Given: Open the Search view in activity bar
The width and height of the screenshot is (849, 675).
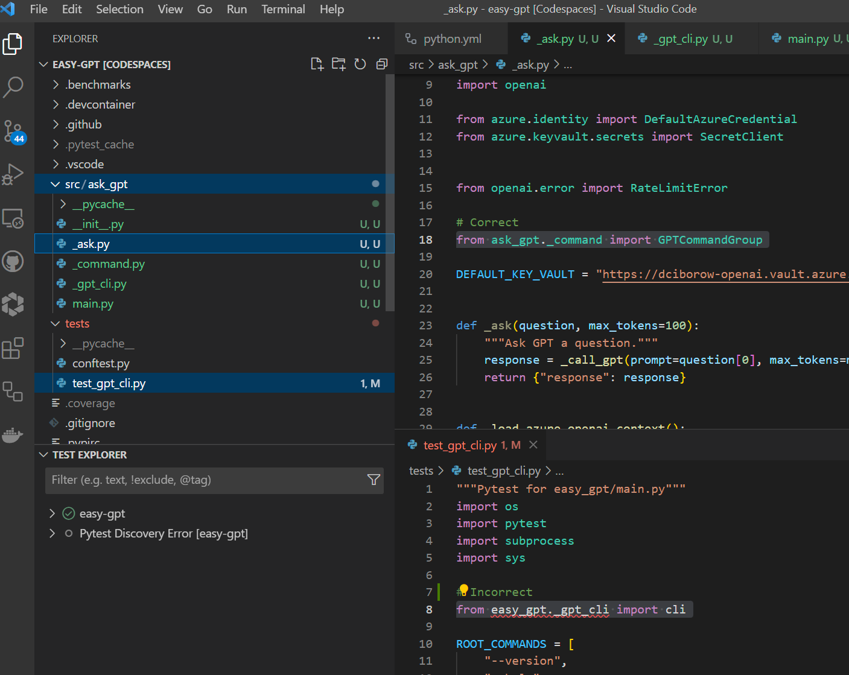Looking at the screenshot, I should click(13, 87).
